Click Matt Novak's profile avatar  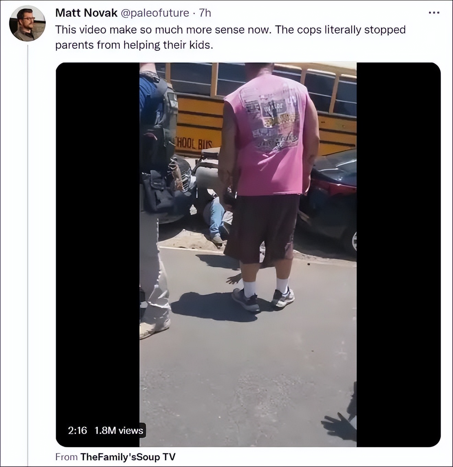coord(27,23)
